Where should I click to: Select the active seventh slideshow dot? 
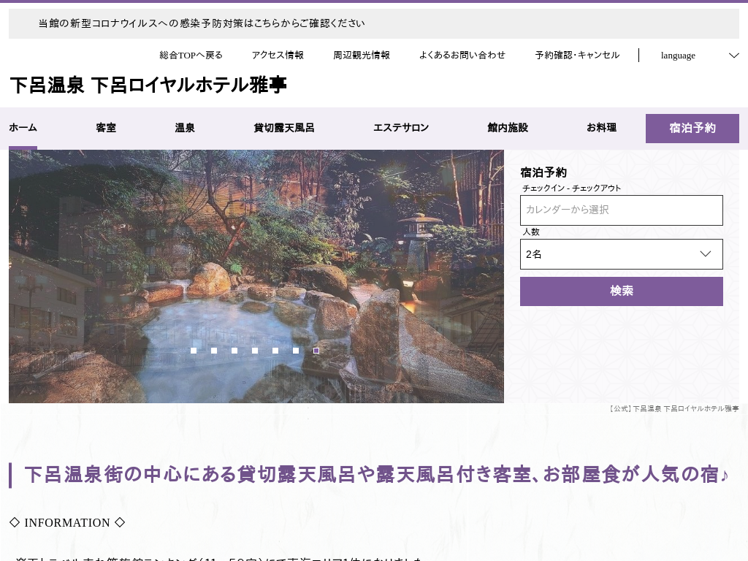tap(316, 351)
